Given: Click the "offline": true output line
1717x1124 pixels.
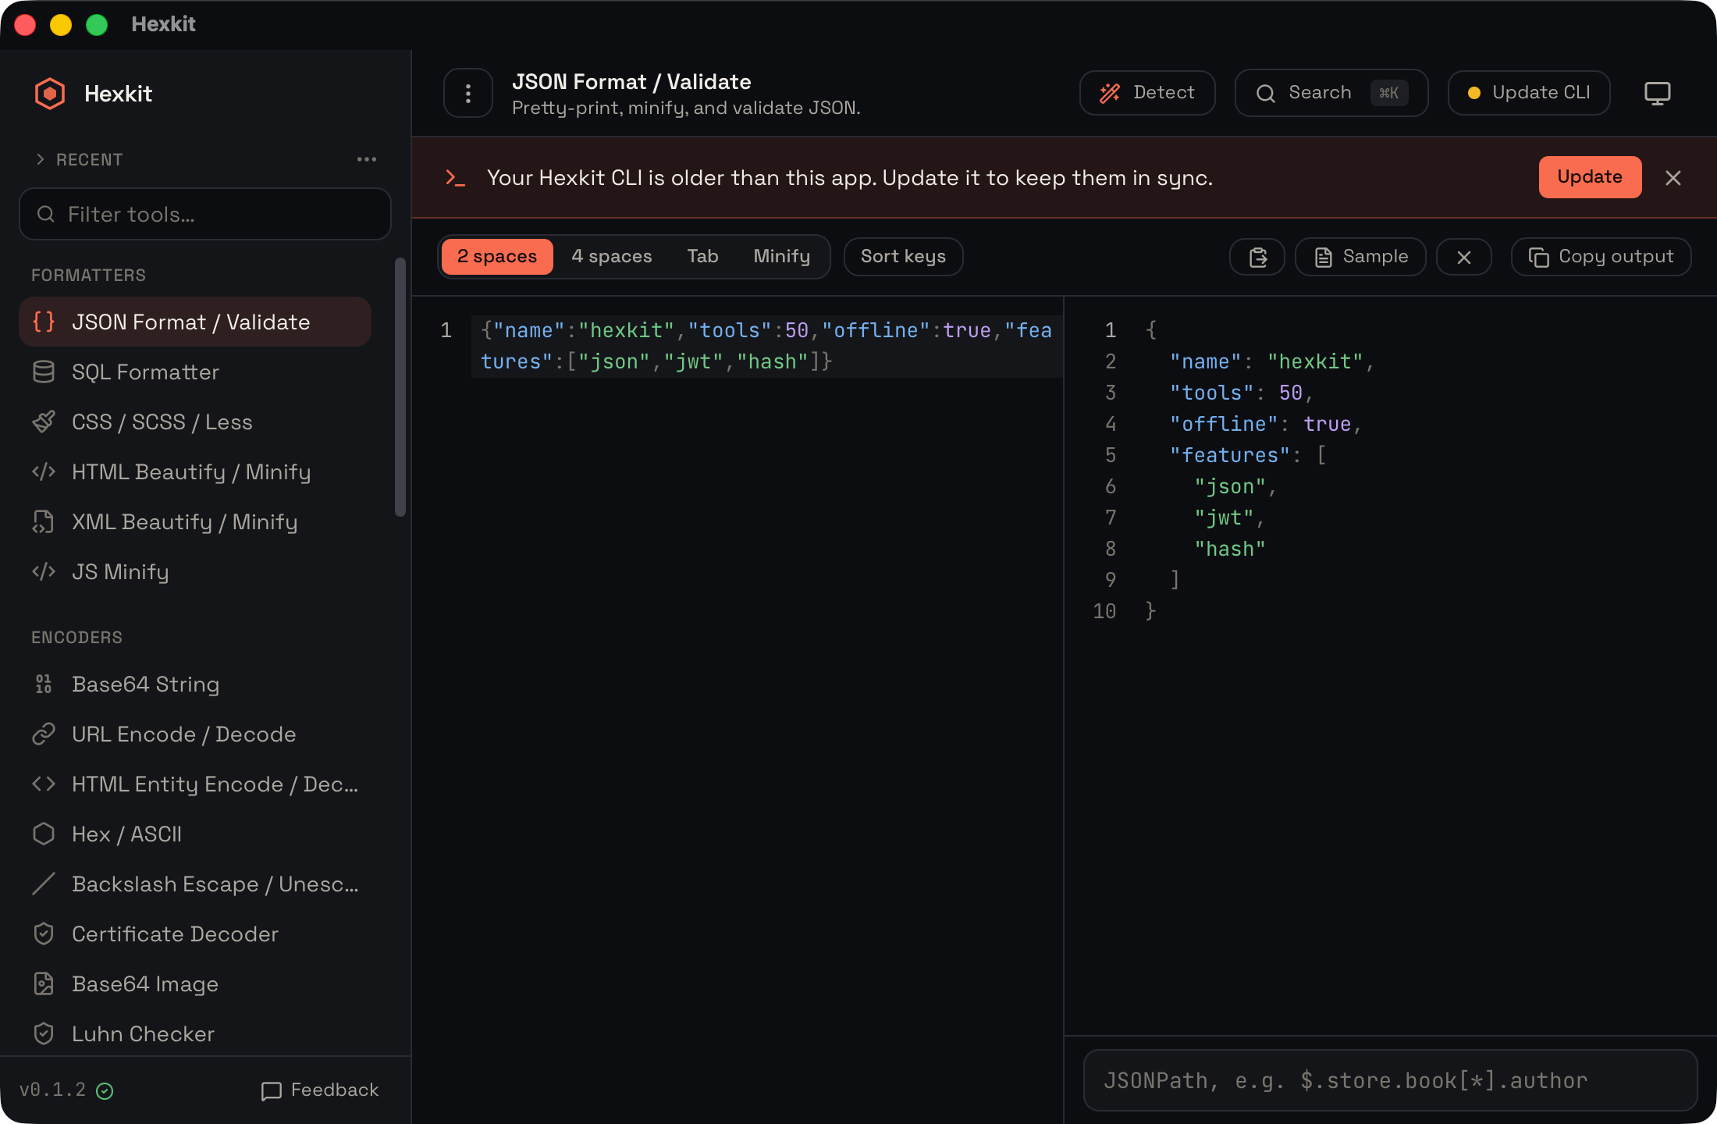Looking at the screenshot, I should [1265, 424].
